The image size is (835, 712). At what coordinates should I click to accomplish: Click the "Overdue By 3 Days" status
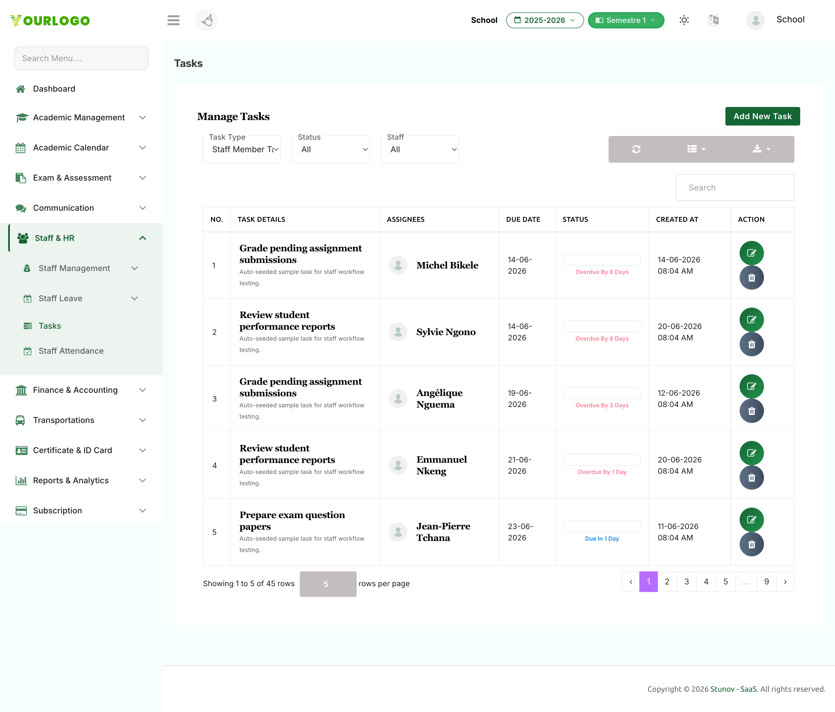[602, 405]
